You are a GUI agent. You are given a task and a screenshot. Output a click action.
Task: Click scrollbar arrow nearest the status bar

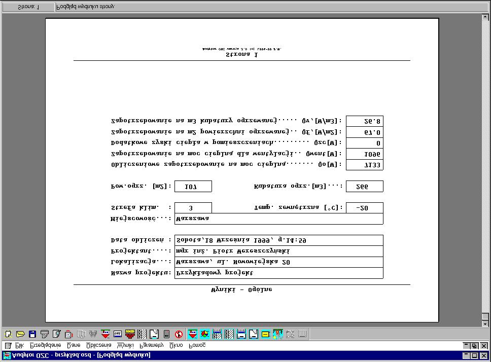485,18
